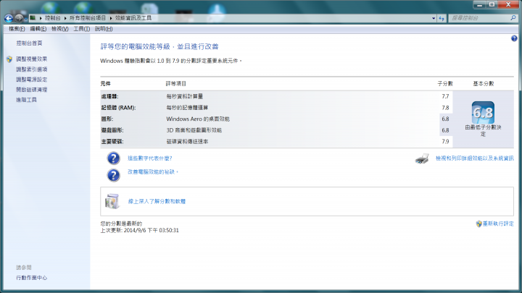Click 線上深入了解分數和軟體 link
The width and height of the screenshot is (522, 293).
[157, 201]
